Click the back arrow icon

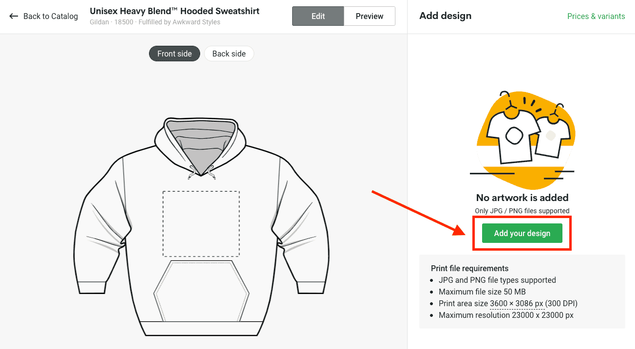[14, 16]
